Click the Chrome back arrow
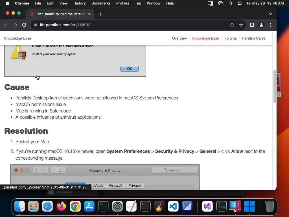The width and height of the screenshot is (289, 217). pyautogui.click(x=6, y=25)
